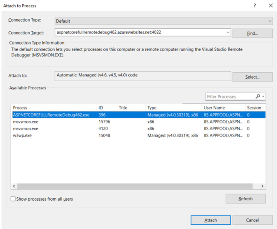Click the Cancel button
The height and width of the screenshot is (229, 277).
253,220
